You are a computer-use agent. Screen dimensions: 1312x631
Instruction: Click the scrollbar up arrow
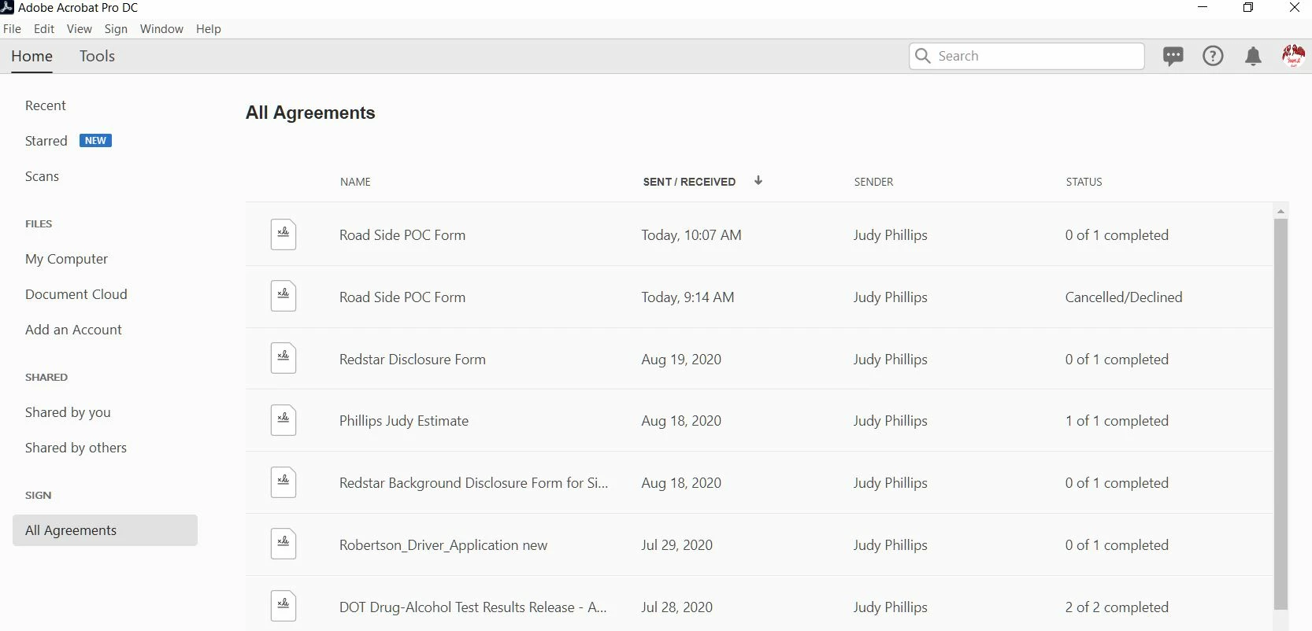pos(1280,211)
